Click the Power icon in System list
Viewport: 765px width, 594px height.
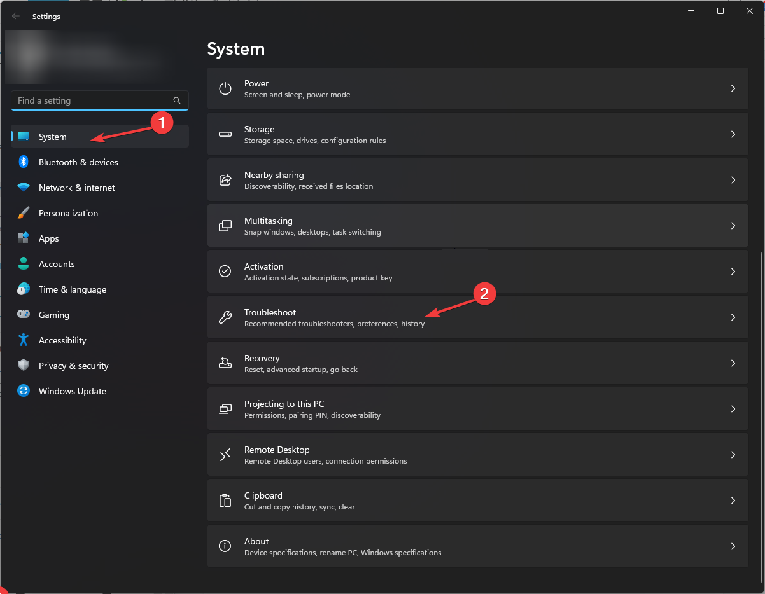coord(225,88)
